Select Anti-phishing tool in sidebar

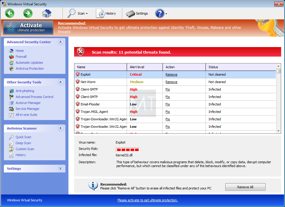point(25,91)
